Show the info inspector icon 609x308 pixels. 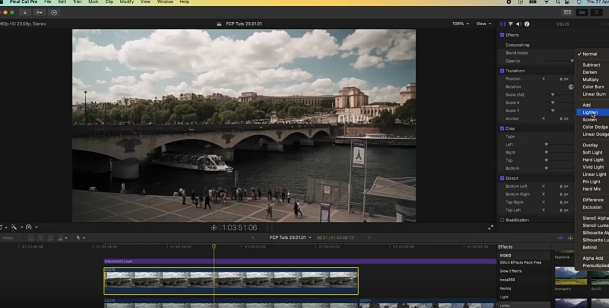pos(527,24)
